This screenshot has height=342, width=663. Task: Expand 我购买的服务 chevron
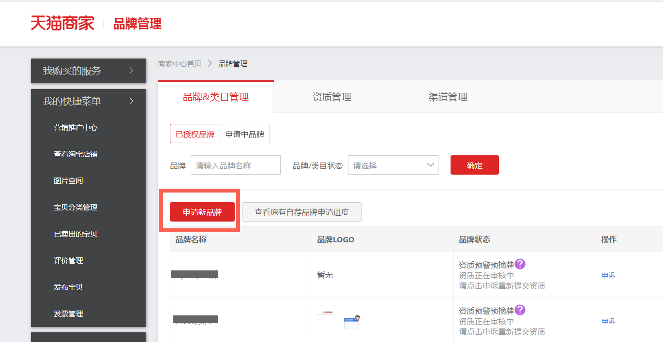pos(131,71)
